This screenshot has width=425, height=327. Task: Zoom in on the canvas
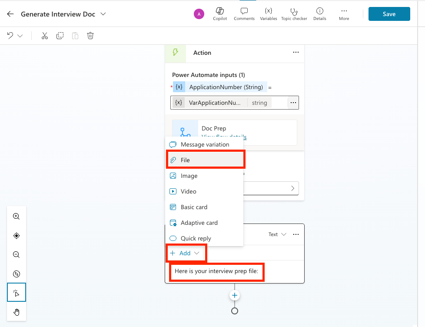17,216
